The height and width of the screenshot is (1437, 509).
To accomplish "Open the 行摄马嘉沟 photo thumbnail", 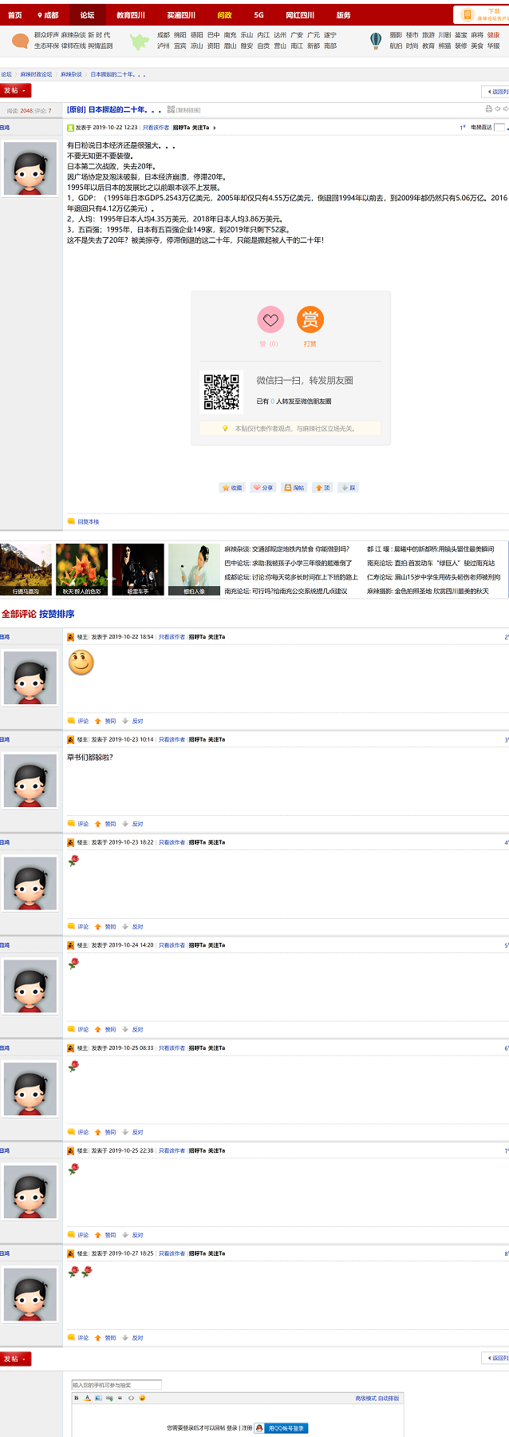I will click(x=26, y=569).
